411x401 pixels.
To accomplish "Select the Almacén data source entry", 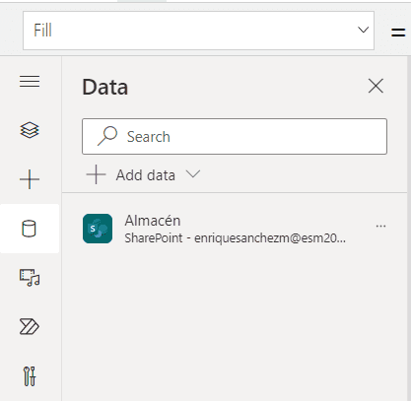I will 235,229.
